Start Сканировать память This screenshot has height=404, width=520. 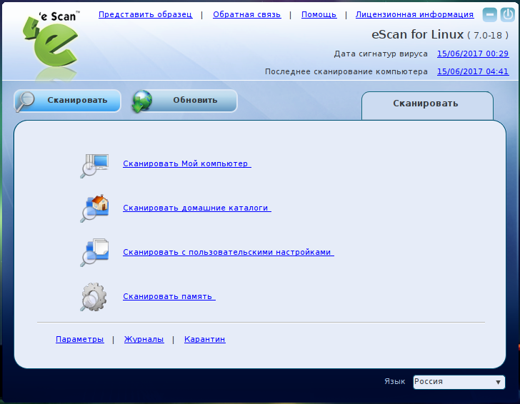click(x=169, y=296)
